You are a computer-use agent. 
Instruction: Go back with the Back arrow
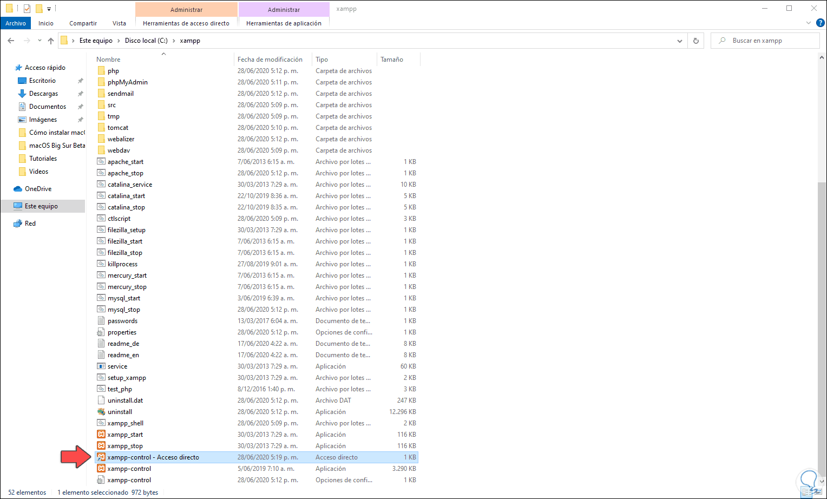pos(11,41)
